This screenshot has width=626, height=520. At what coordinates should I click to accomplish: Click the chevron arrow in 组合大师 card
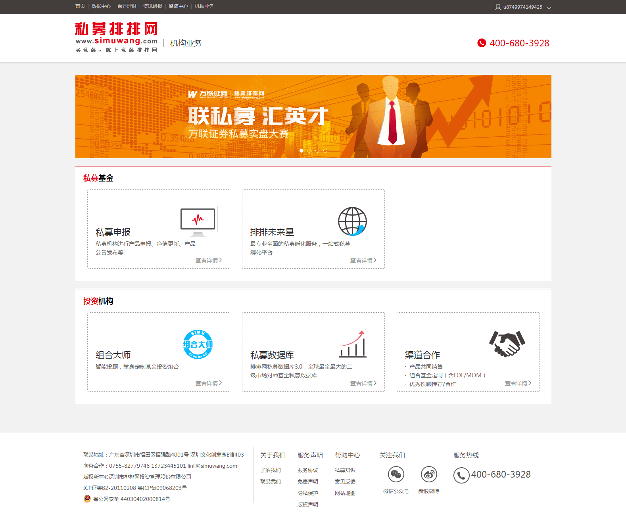[221, 383]
